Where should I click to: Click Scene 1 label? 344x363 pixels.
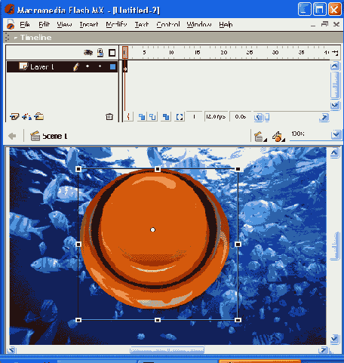(x=54, y=136)
